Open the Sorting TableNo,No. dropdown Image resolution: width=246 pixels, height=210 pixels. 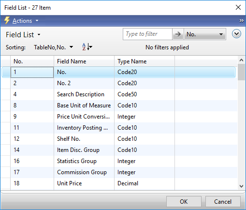(53, 47)
